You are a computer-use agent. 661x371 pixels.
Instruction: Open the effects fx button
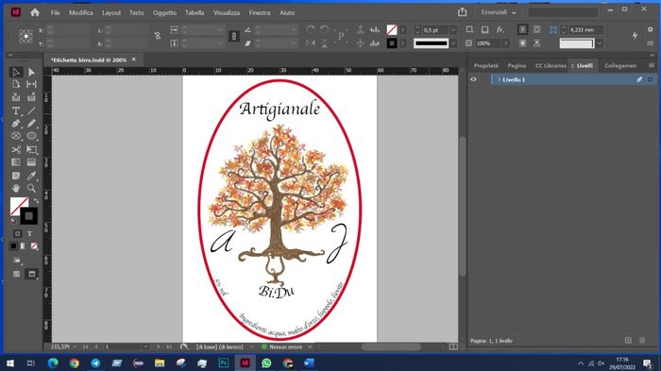(x=500, y=29)
